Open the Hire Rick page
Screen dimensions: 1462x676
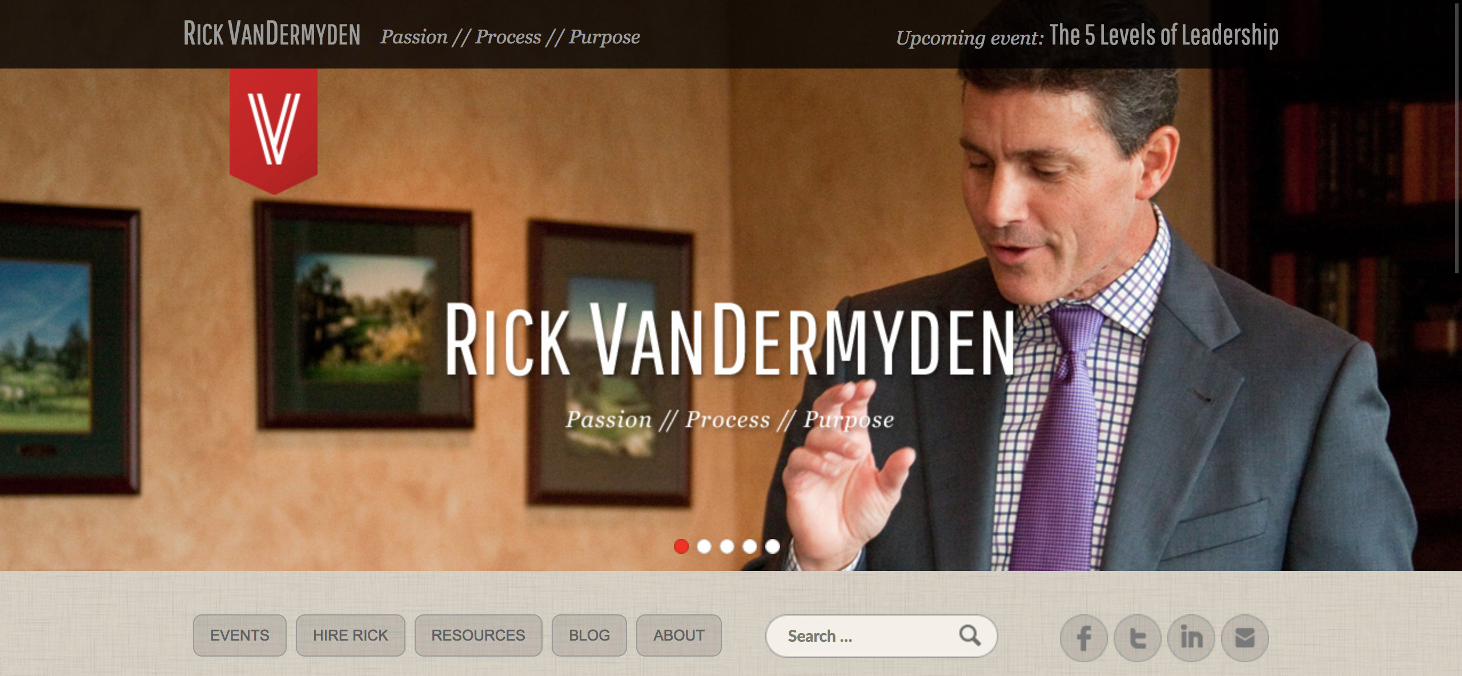click(351, 635)
